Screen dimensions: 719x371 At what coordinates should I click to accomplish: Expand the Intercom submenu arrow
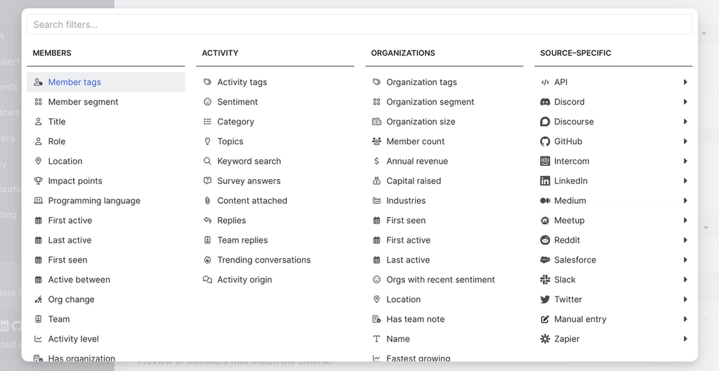pos(685,161)
